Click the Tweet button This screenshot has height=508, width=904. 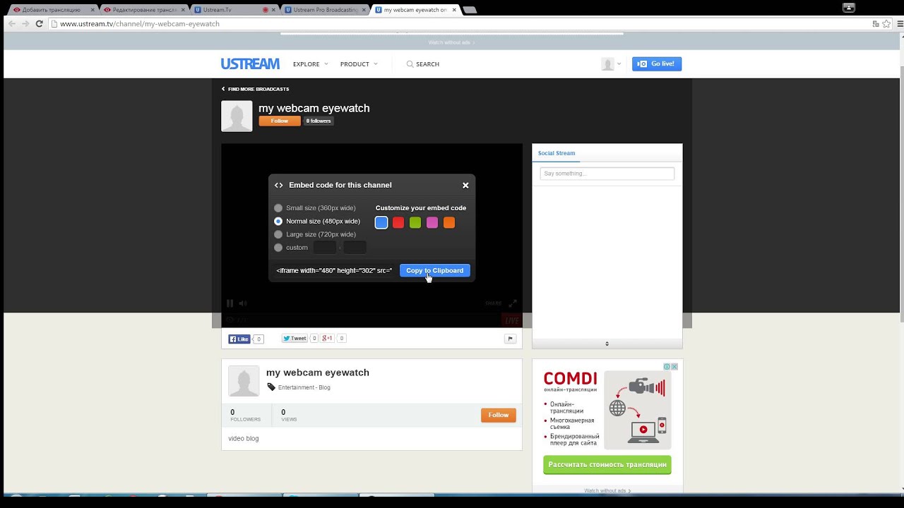pyautogui.click(x=295, y=339)
